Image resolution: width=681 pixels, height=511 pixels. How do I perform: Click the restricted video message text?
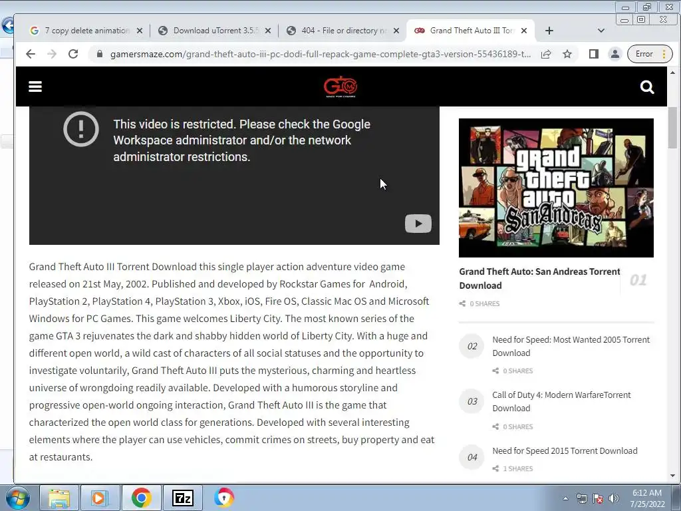point(242,140)
